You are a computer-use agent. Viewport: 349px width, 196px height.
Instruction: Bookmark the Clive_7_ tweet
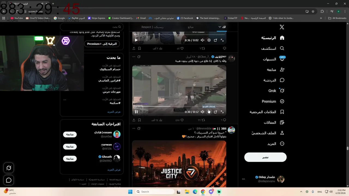139,120
